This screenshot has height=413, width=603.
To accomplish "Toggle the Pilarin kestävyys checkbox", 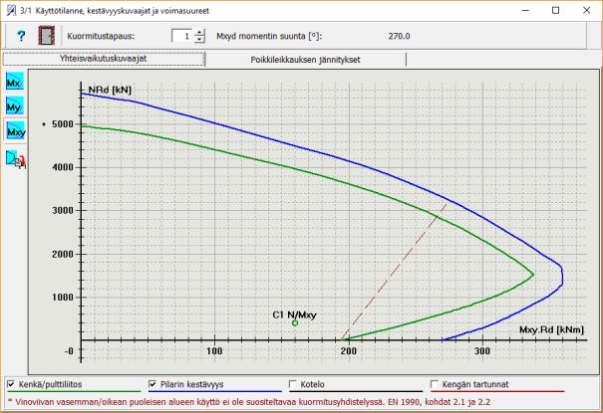I will click(x=152, y=384).
